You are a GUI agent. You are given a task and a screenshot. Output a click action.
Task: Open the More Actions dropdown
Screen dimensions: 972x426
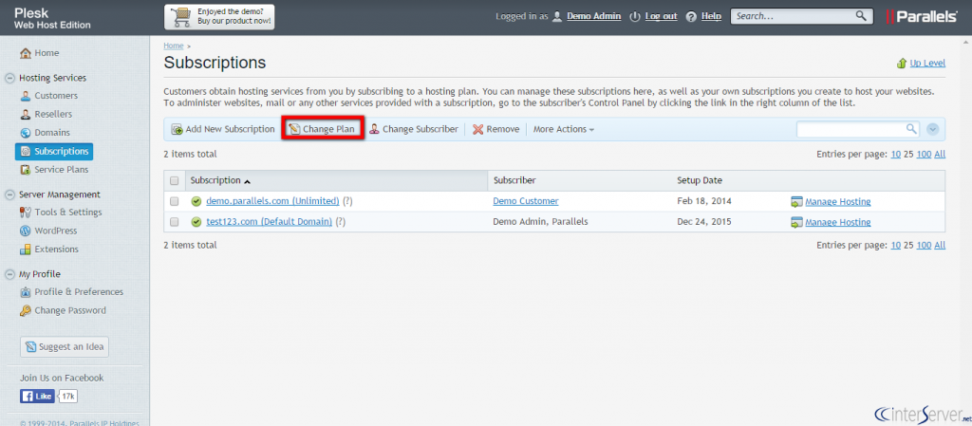pyautogui.click(x=564, y=129)
